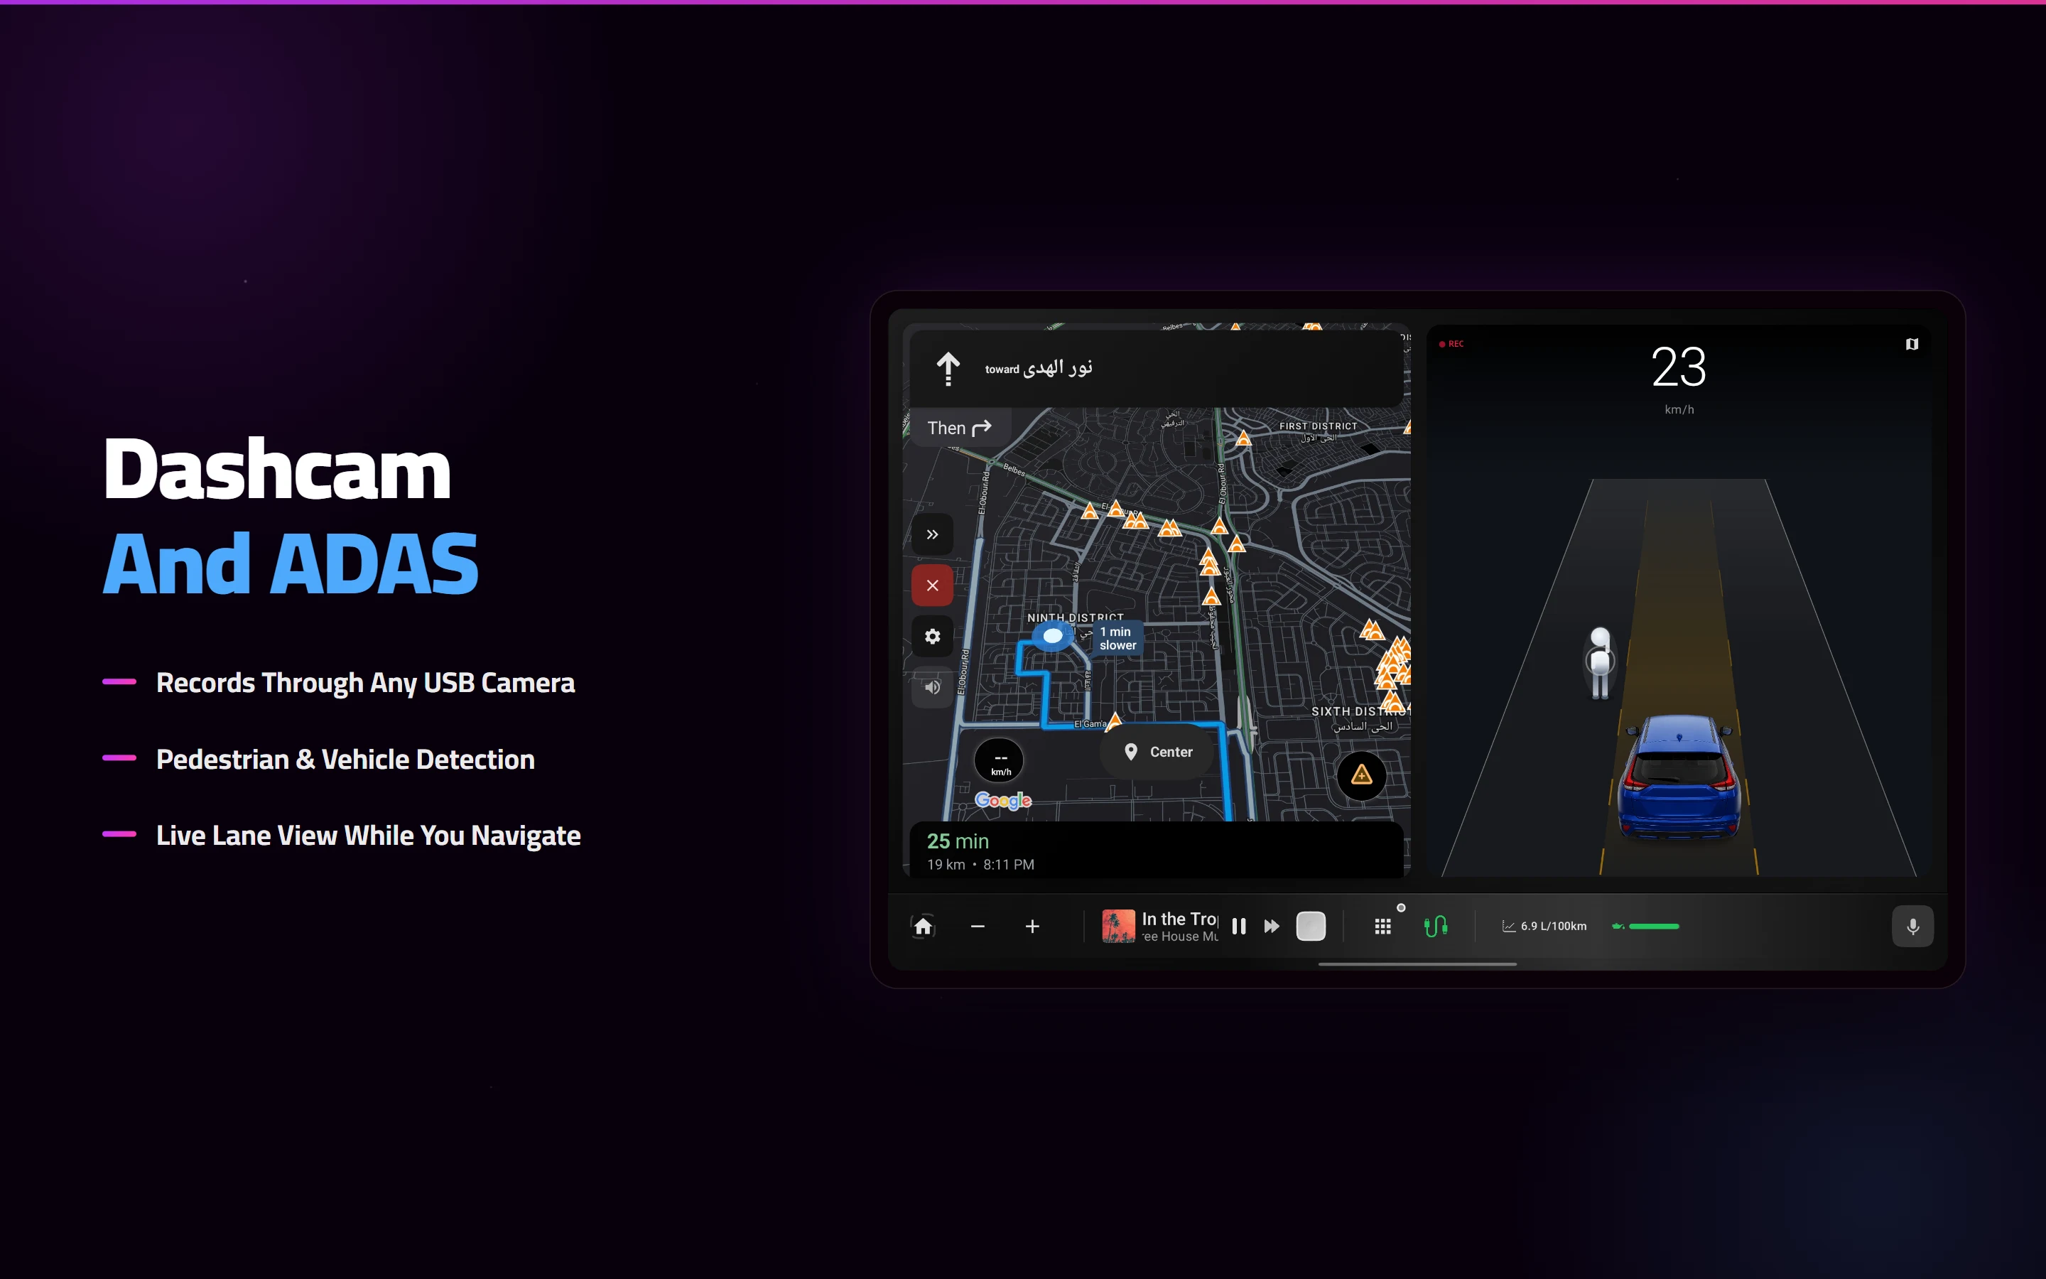Increase volume with the plus button
Viewport: 2046px width, 1279px height.
(1032, 927)
